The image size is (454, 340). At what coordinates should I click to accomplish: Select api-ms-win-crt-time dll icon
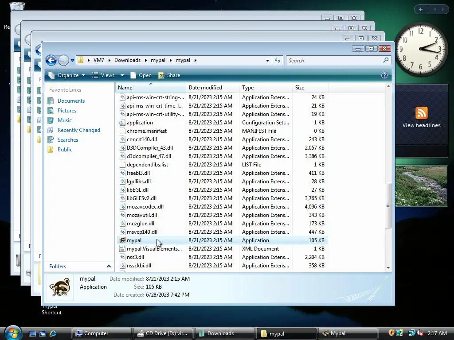(x=122, y=106)
